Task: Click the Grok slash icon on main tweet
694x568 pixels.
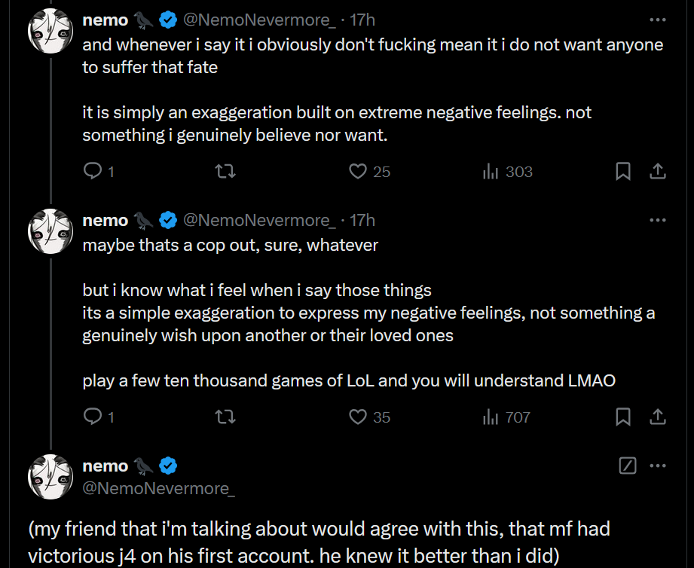Action: tap(627, 466)
